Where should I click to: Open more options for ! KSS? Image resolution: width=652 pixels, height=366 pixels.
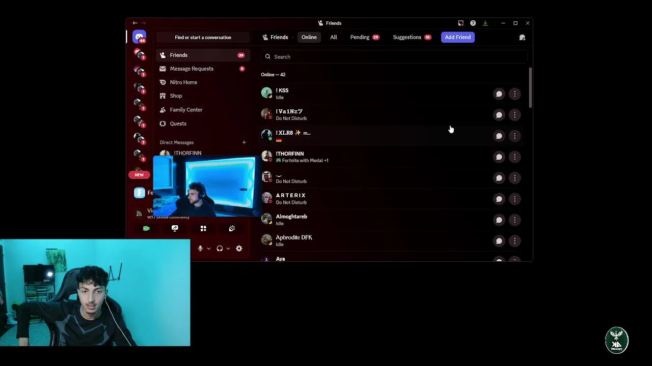514,94
